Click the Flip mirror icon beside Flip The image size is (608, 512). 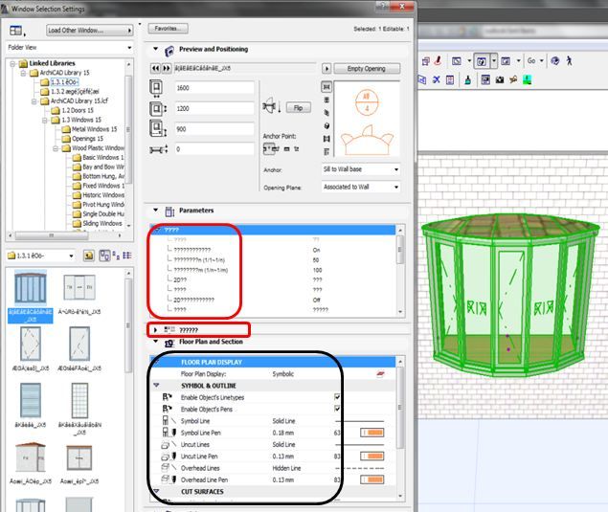point(271,106)
